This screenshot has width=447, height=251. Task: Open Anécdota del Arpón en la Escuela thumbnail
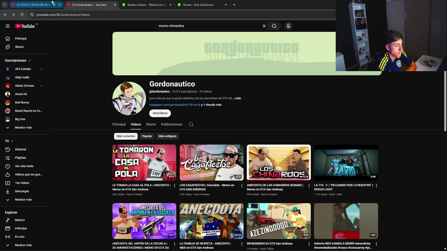(144, 221)
